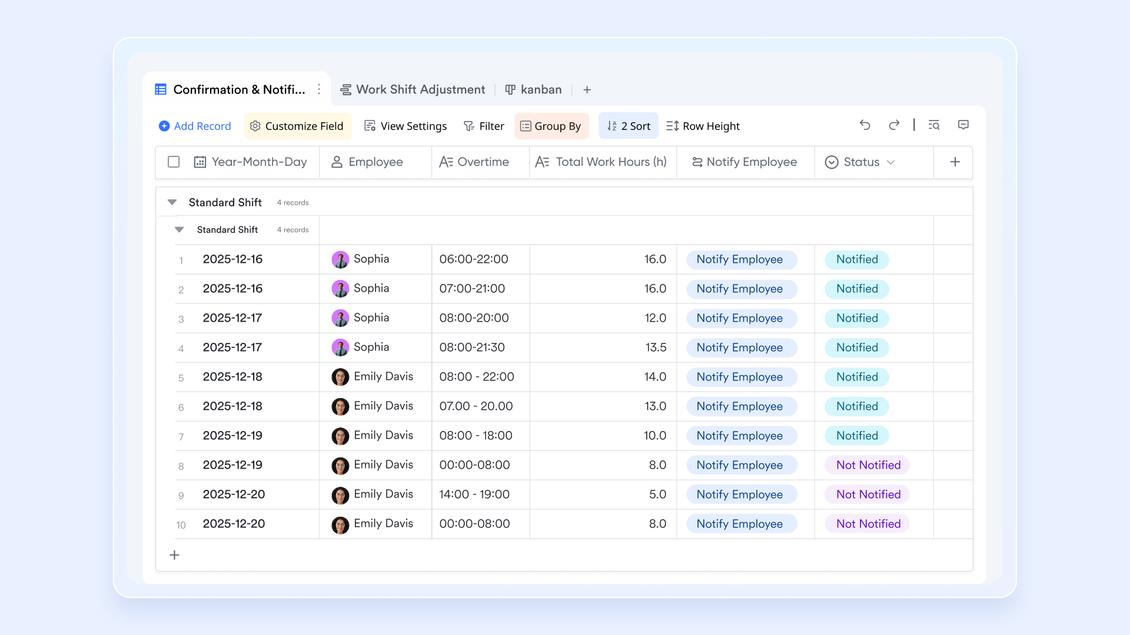Viewport: 1130px width, 635px height.
Task: Open the Status column dropdown arrow
Action: coord(891,162)
